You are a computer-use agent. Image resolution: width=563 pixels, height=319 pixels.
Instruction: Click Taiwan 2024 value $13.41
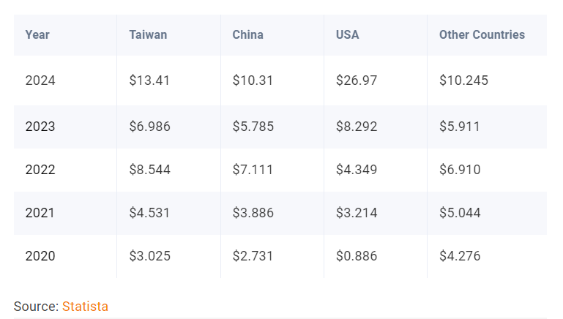pyautogui.click(x=149, y=80)
